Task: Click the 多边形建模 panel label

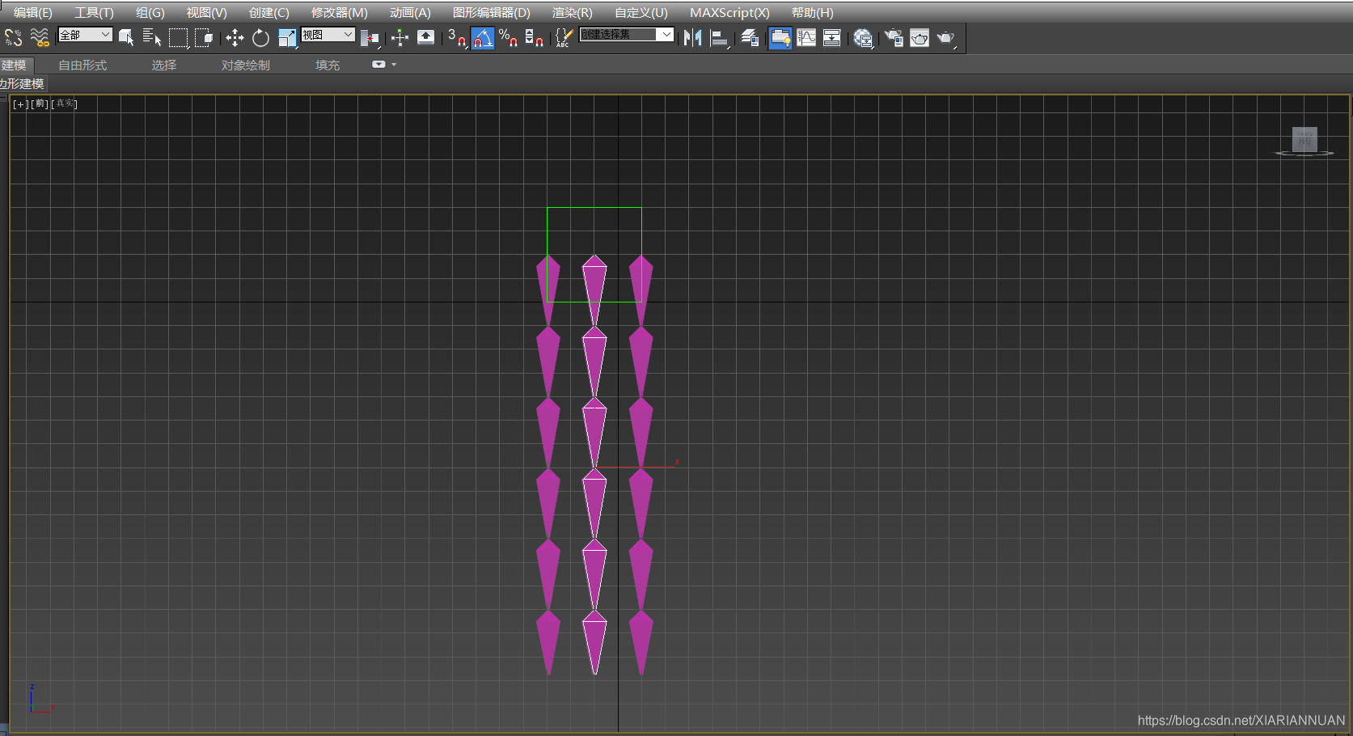Action: 23,84
